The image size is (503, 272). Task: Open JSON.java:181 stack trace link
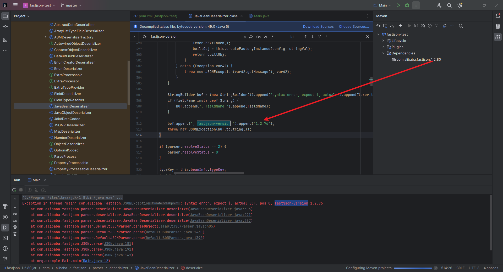coord(118,243)
